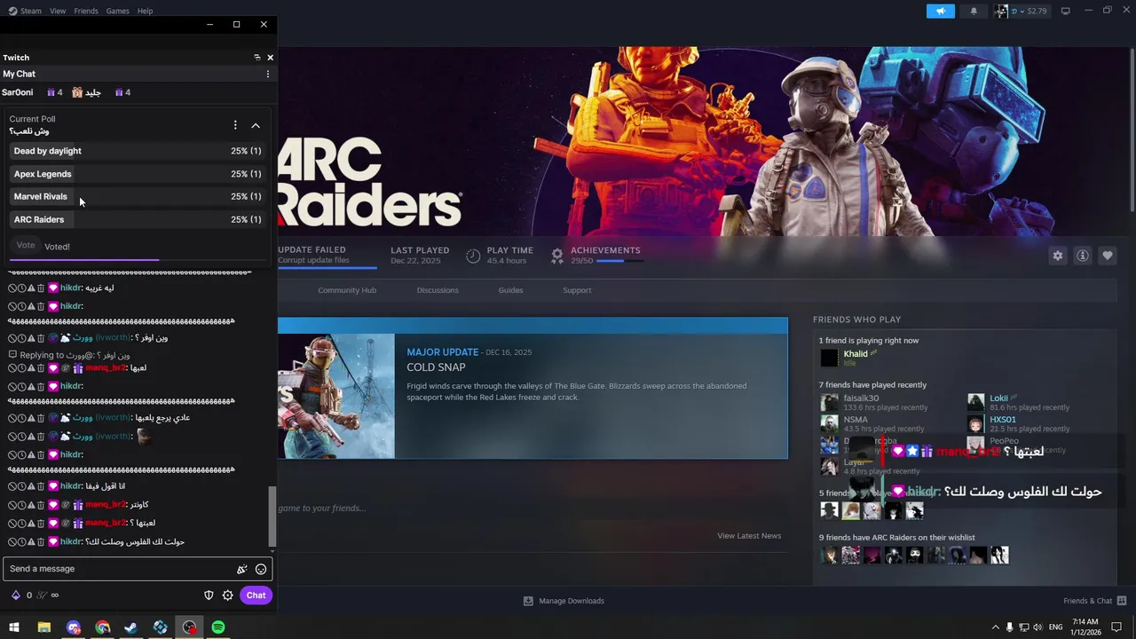Open Steam account dropdown with wallet balance

(1022, 11)
